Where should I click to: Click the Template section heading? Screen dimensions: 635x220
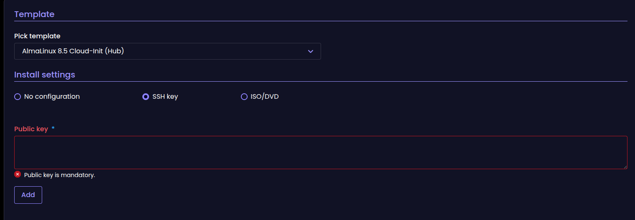pos(34,14)
